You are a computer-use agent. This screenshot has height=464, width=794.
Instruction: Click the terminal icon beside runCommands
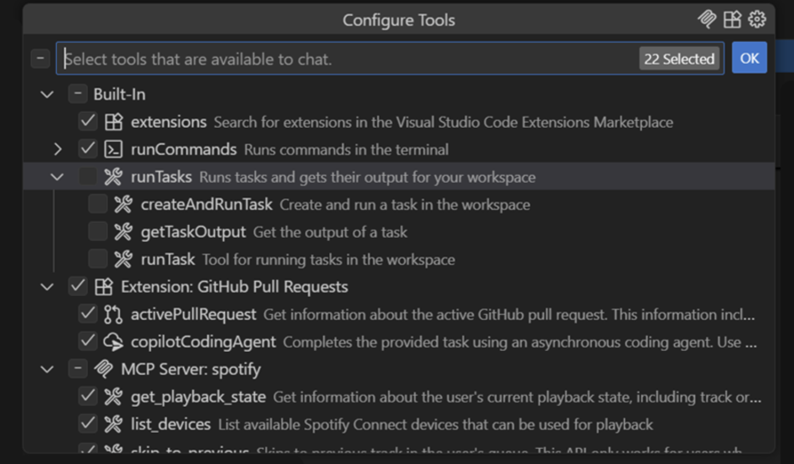tap(113, 149)
